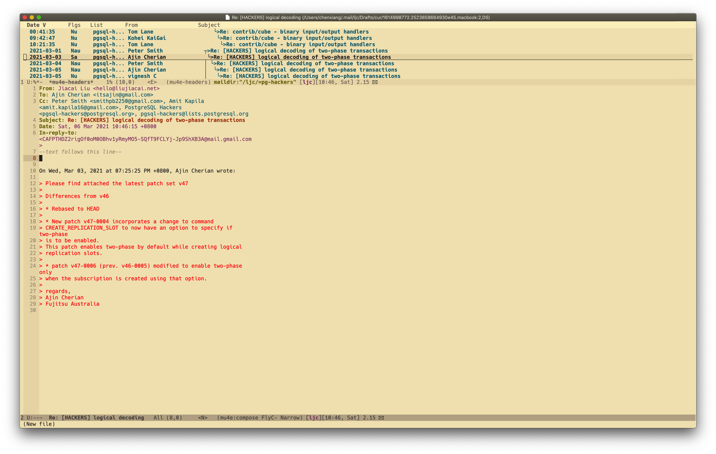Click the From column header
Viewport: 716px width, 454px height.
tap(131, 25)
